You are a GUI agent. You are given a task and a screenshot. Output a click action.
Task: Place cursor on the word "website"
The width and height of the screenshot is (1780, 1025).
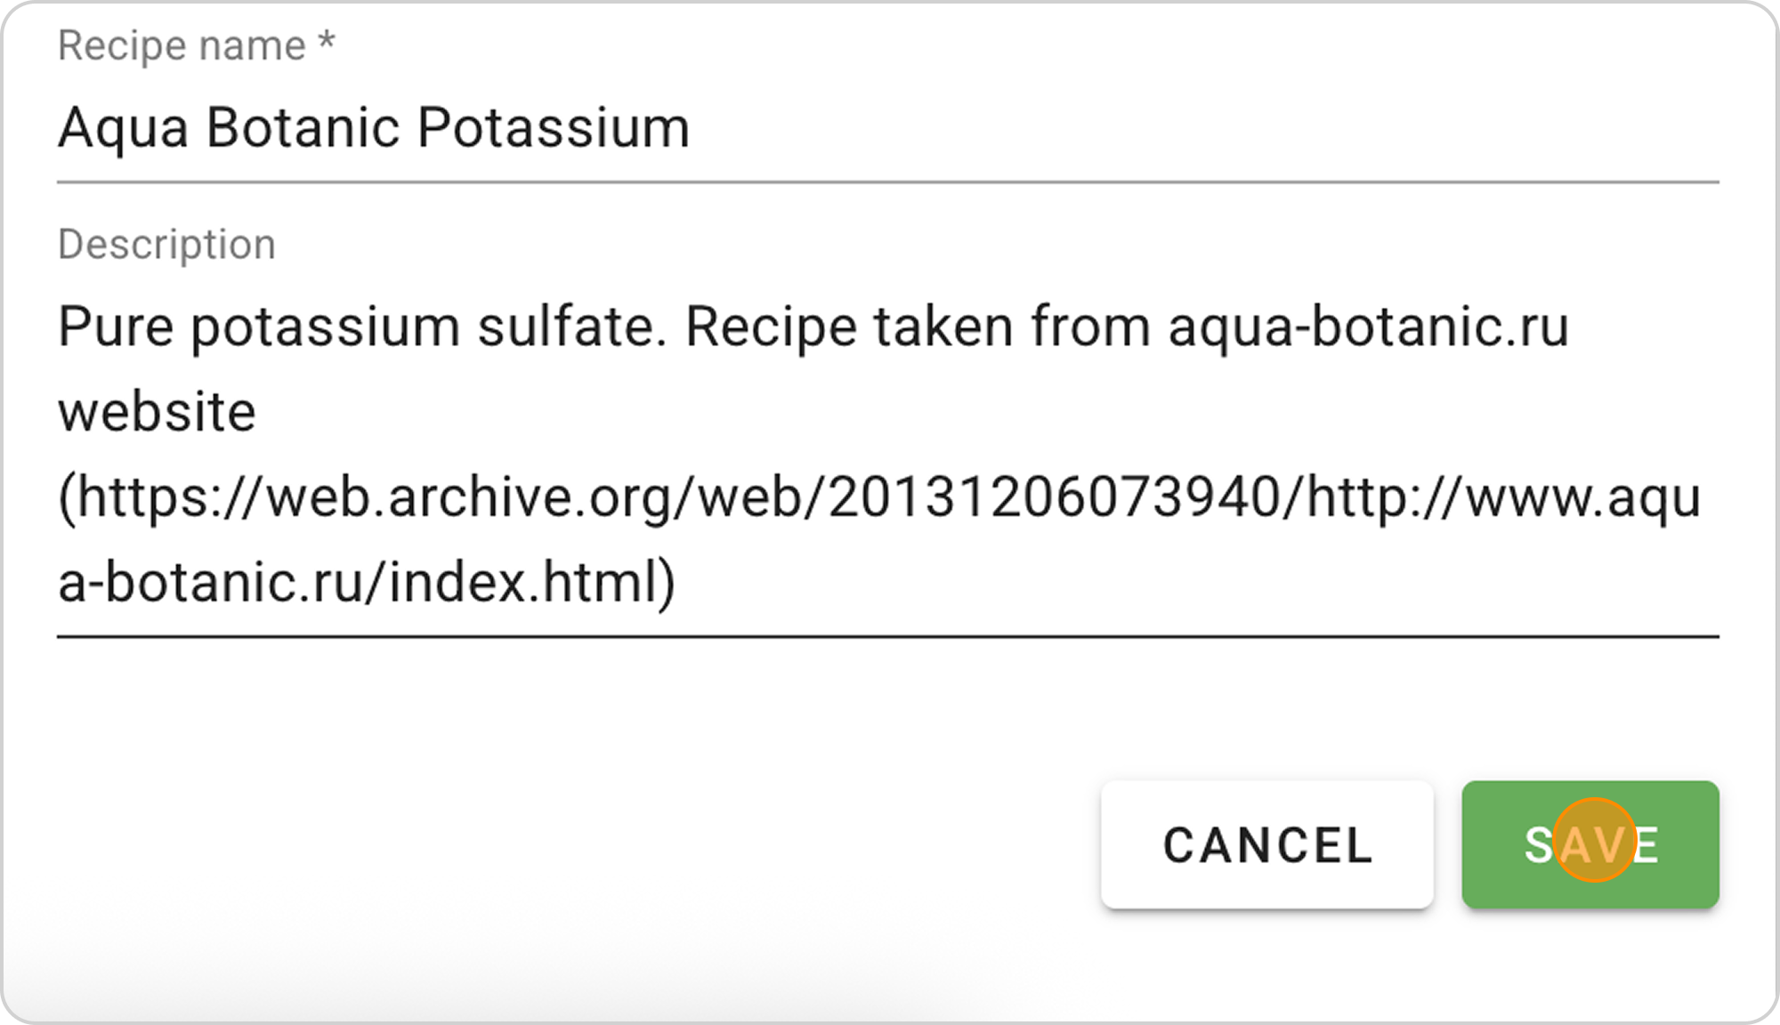click(x=157, y=413)
